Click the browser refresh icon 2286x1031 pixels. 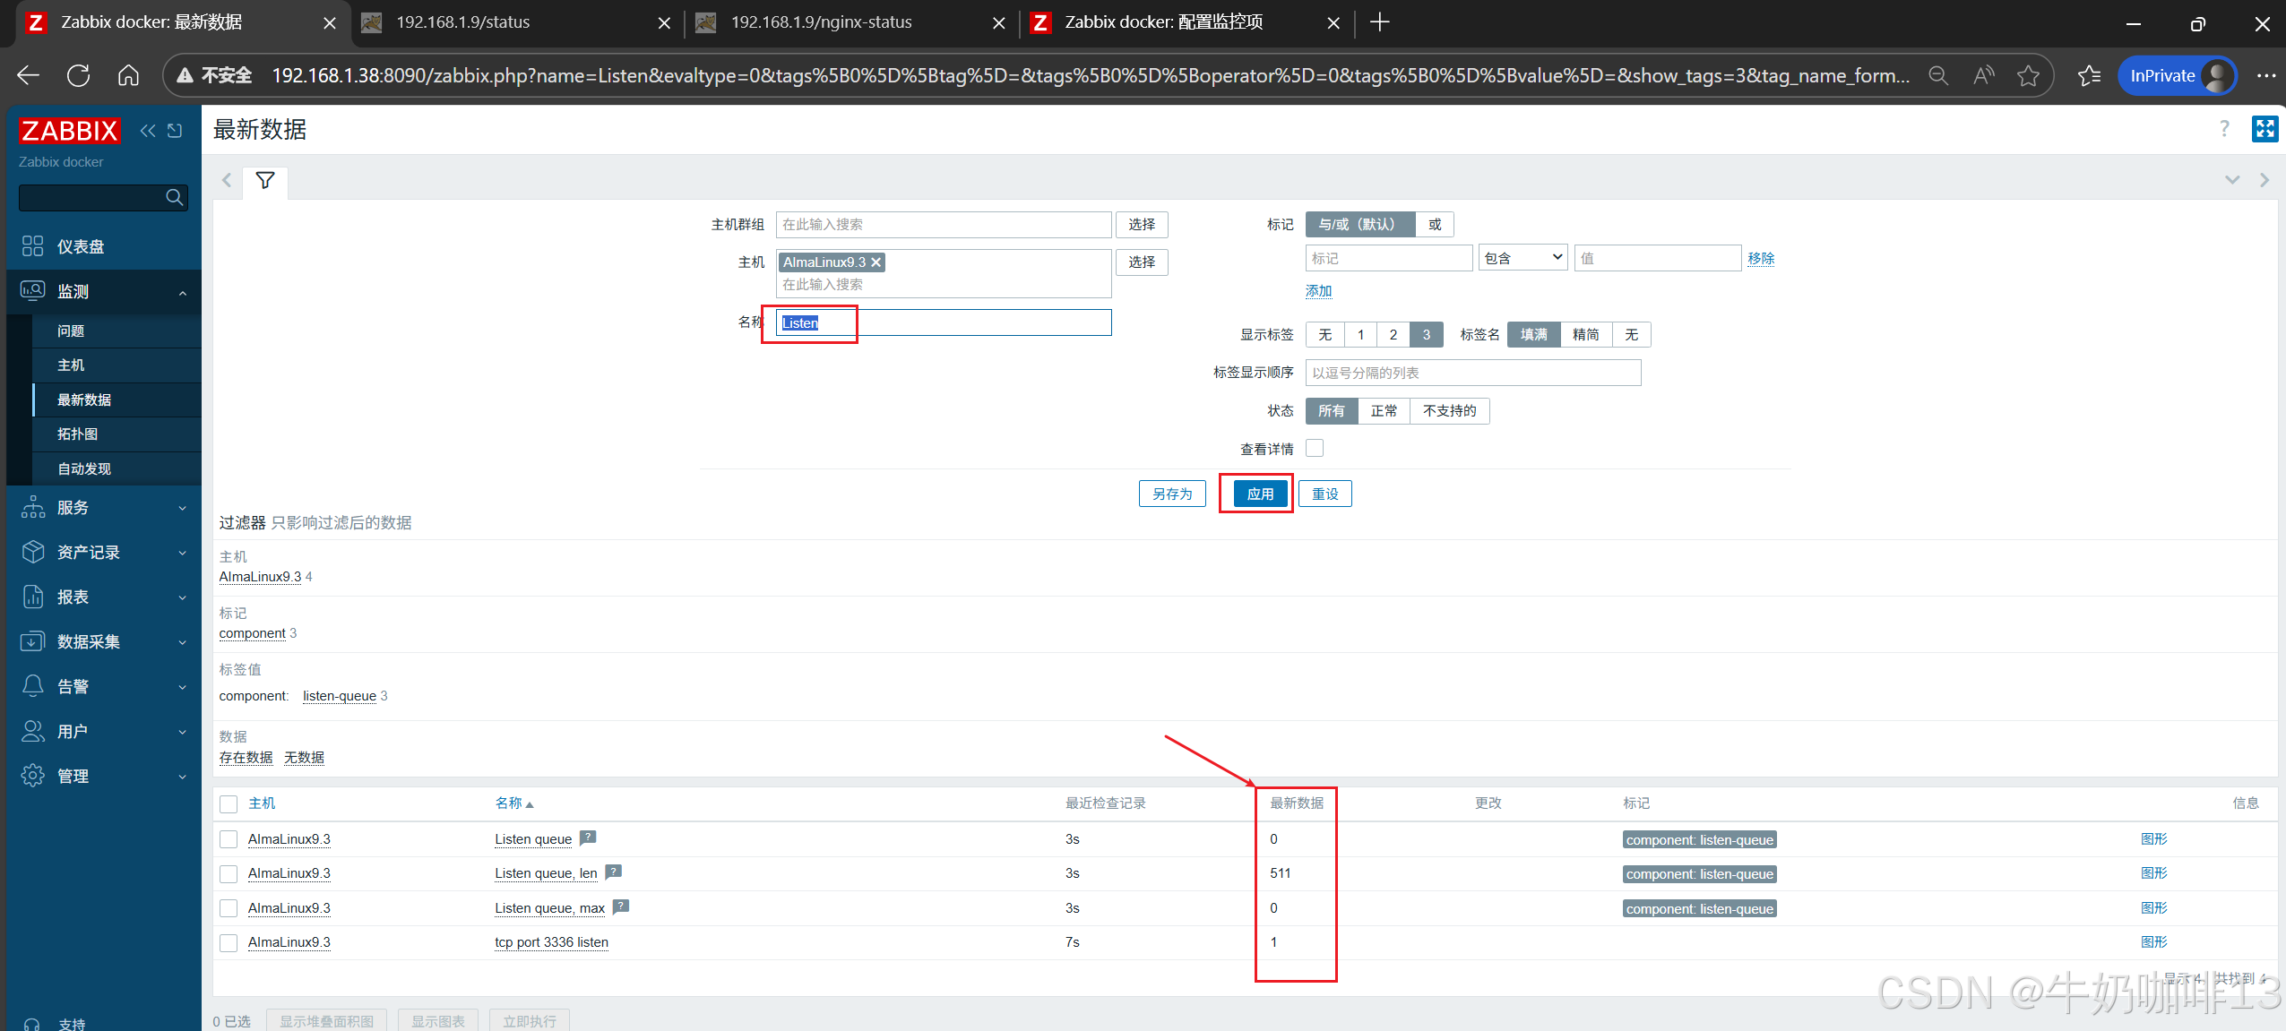tap(78, 76)
